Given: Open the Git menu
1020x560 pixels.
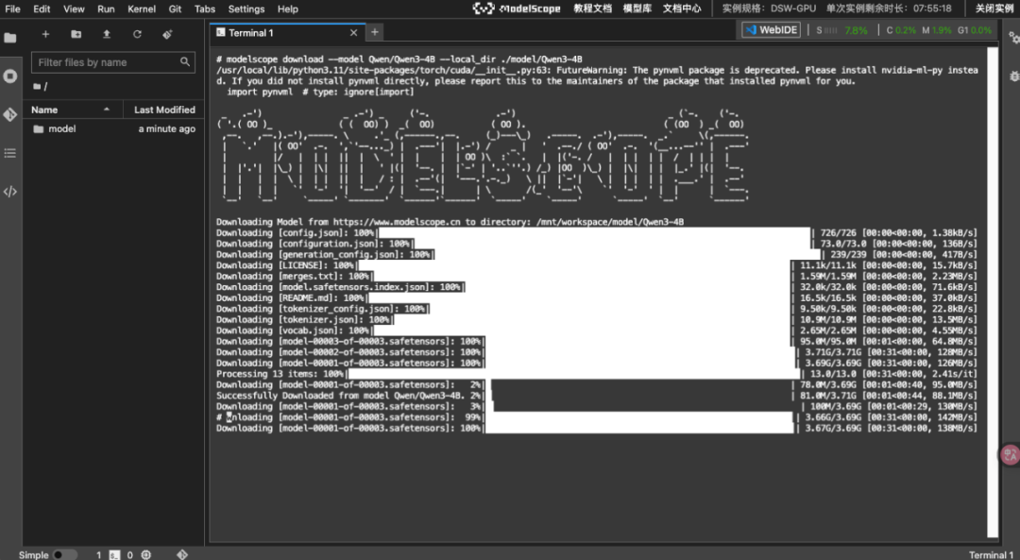Looking at the screenshot, I should 175,9.
